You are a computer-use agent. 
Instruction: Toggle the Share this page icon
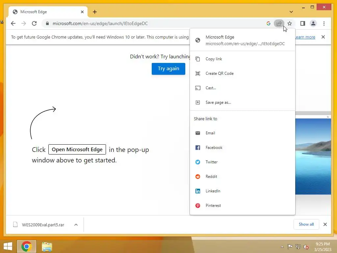279,23
